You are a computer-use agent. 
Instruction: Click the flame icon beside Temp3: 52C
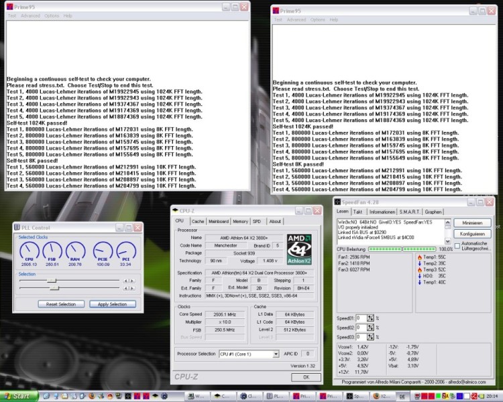click(x=420, y=269)
